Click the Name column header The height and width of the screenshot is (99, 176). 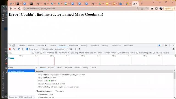tap(21, 68)
